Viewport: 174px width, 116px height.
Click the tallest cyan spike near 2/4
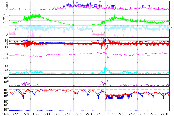[x=105, y=66]
